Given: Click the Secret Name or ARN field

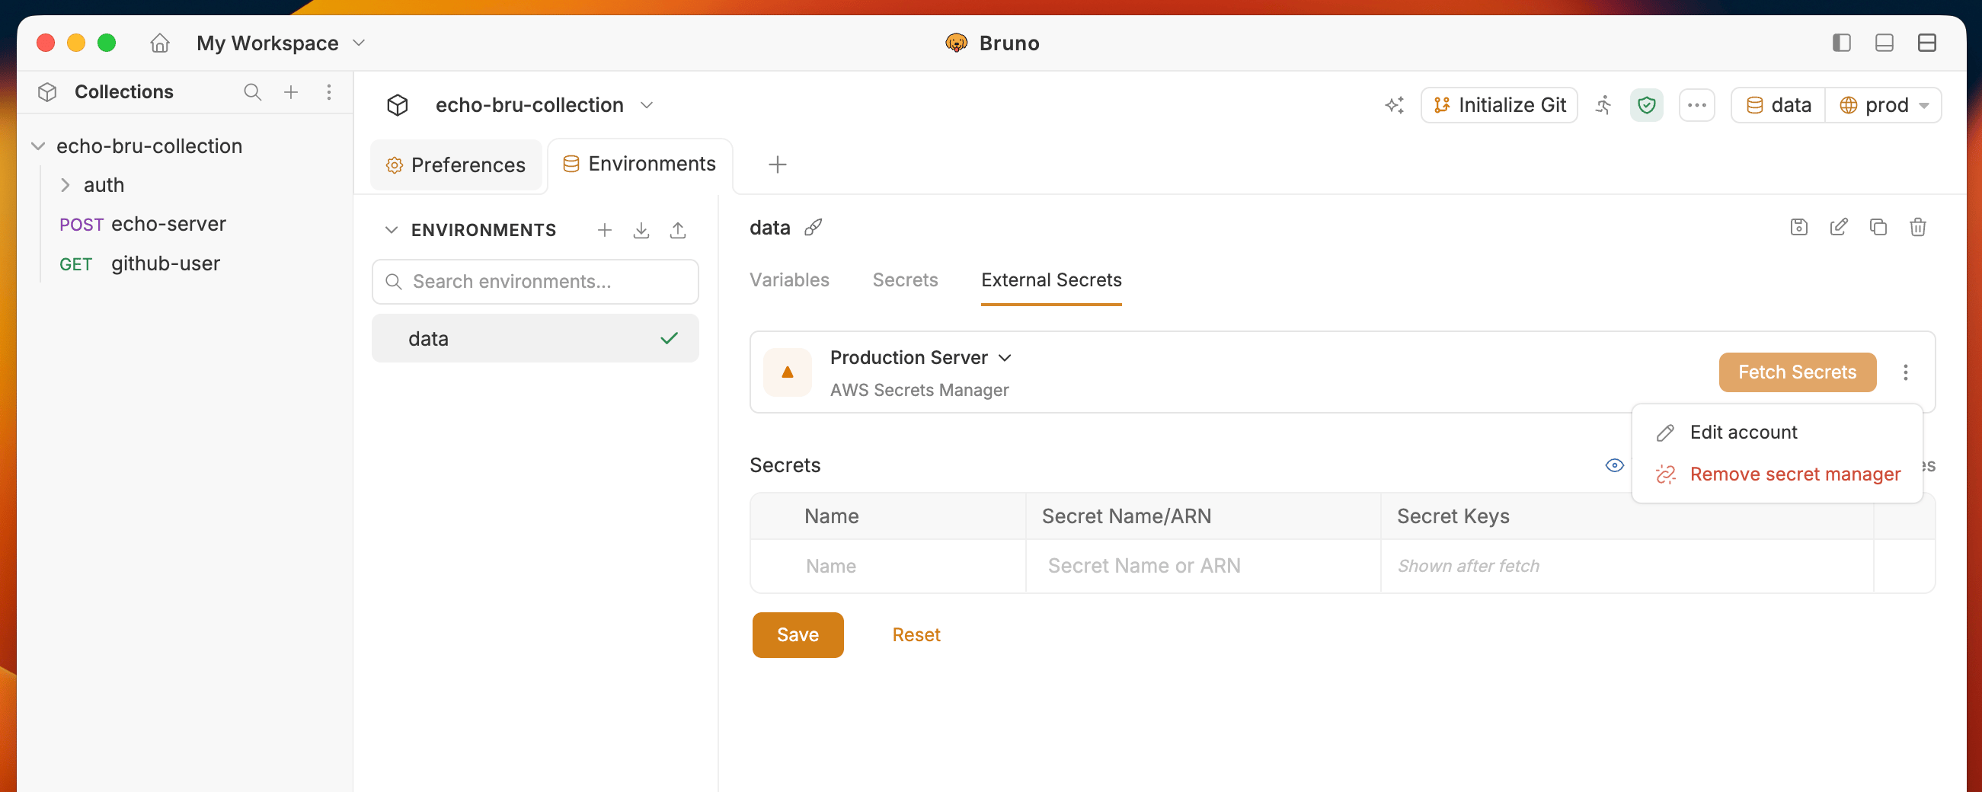Looking at the screenshot, I should 1204,566.
